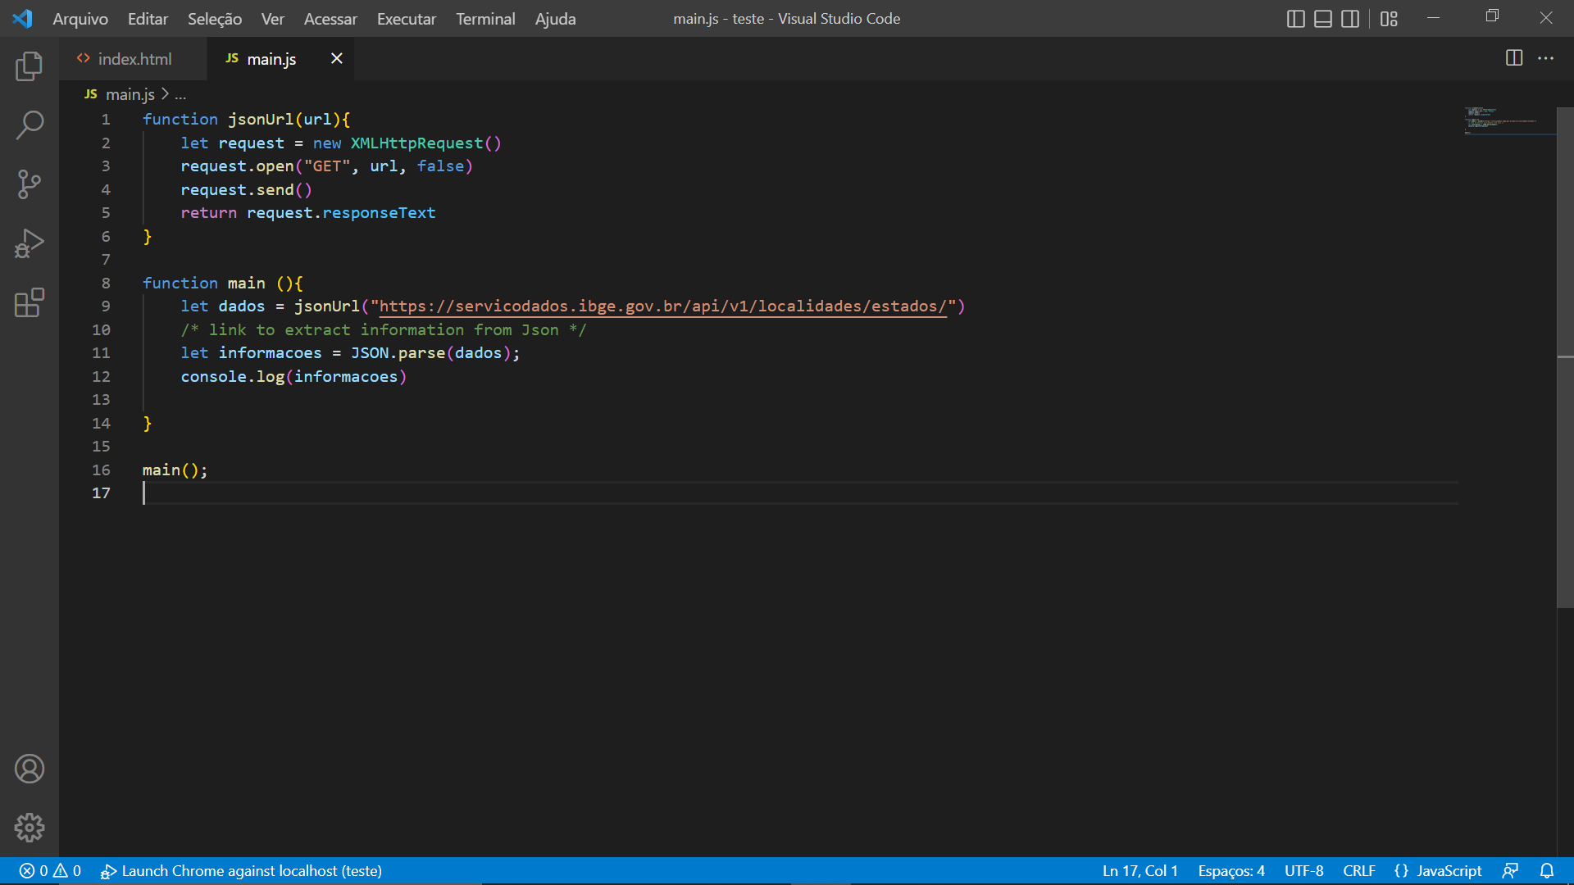Change encoding via UTF-8 status item
The image size is (1574, 885).
(1303, 871)
